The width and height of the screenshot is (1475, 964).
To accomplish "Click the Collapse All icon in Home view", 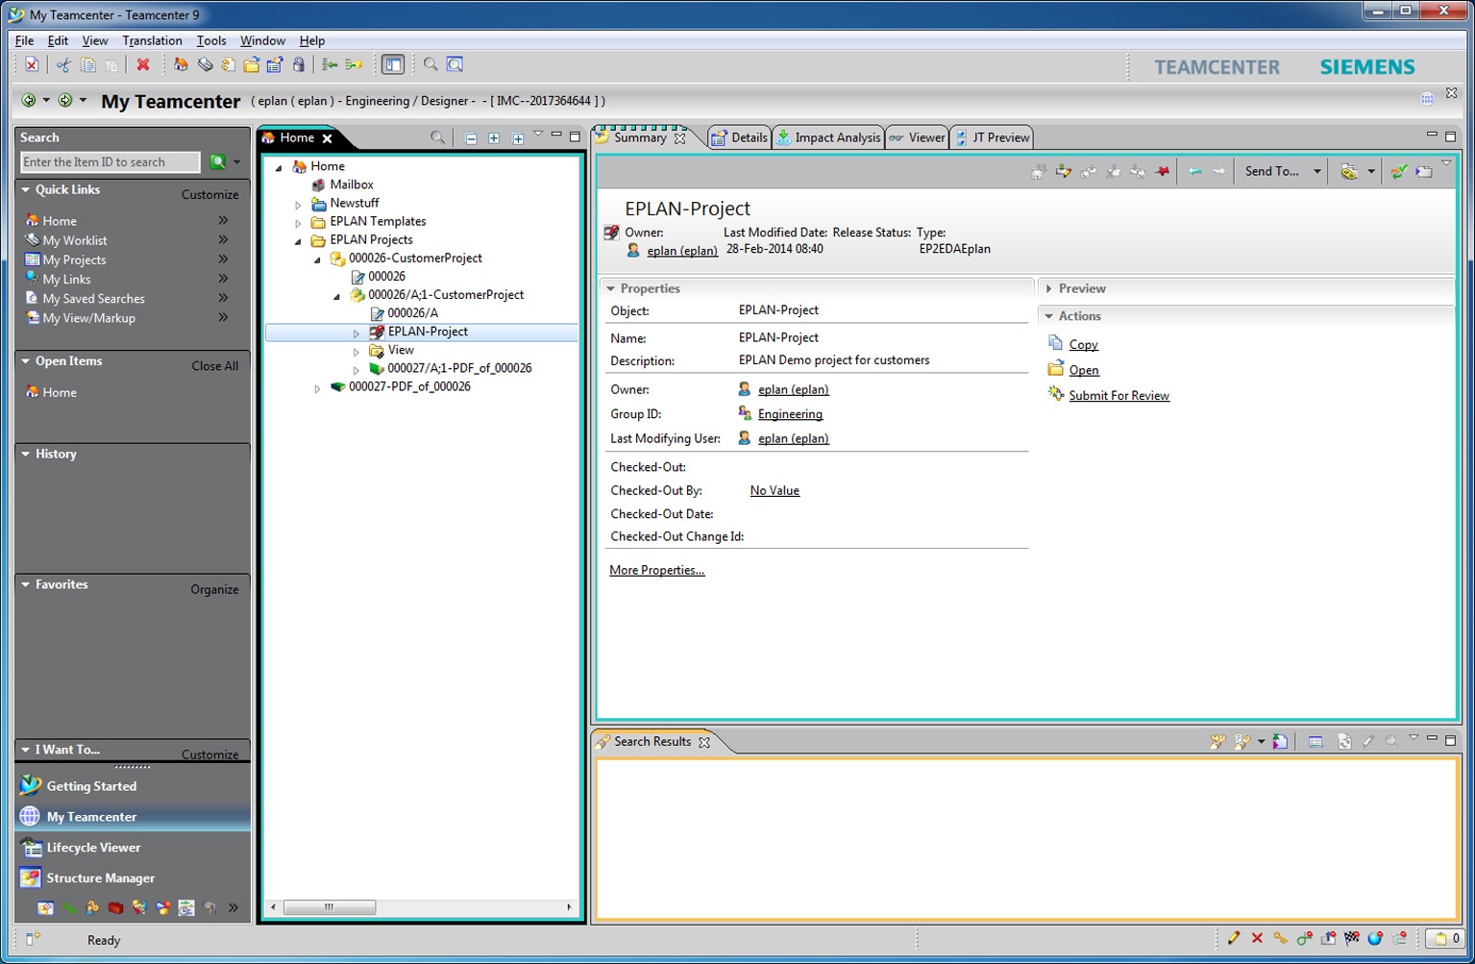I will 471,138.
